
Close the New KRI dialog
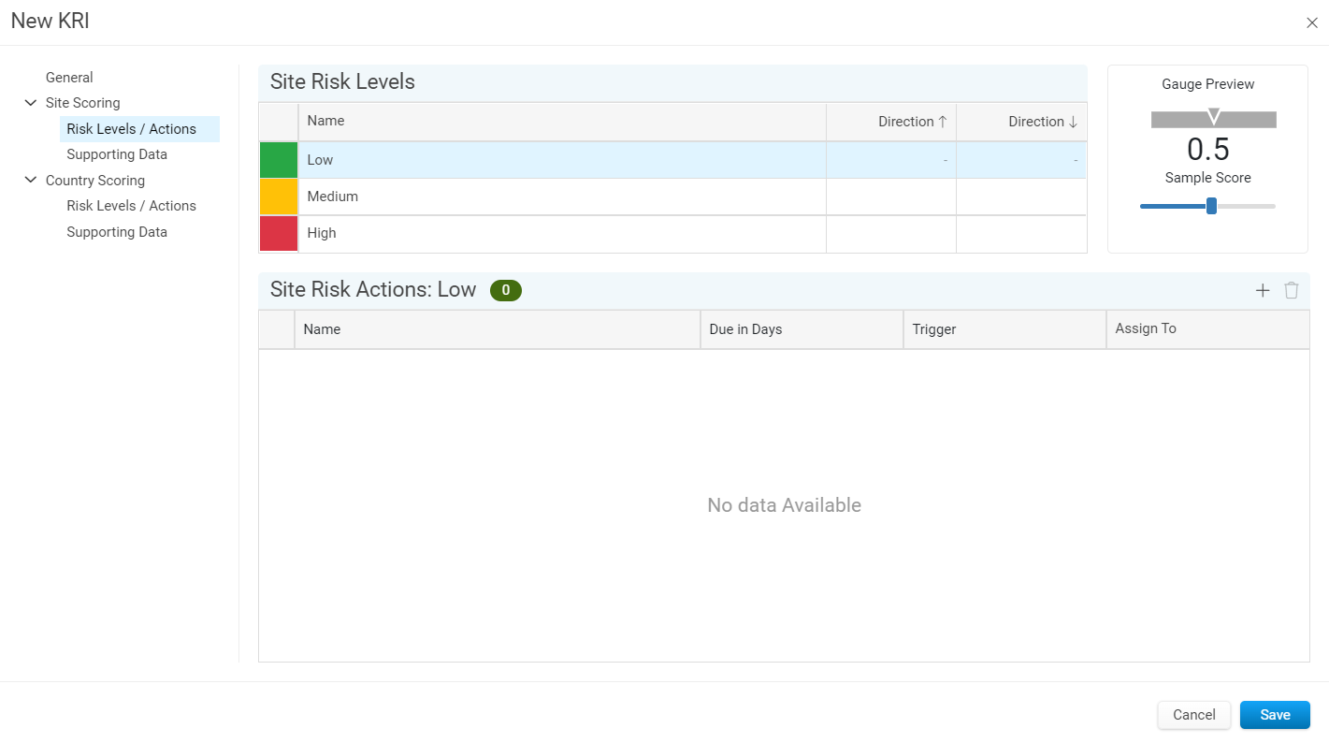[1311, 23]
